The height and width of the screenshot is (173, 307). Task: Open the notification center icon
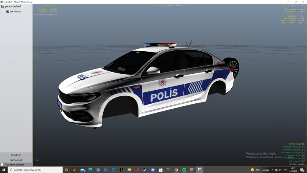pyautogui.click(x=302, y=170)
